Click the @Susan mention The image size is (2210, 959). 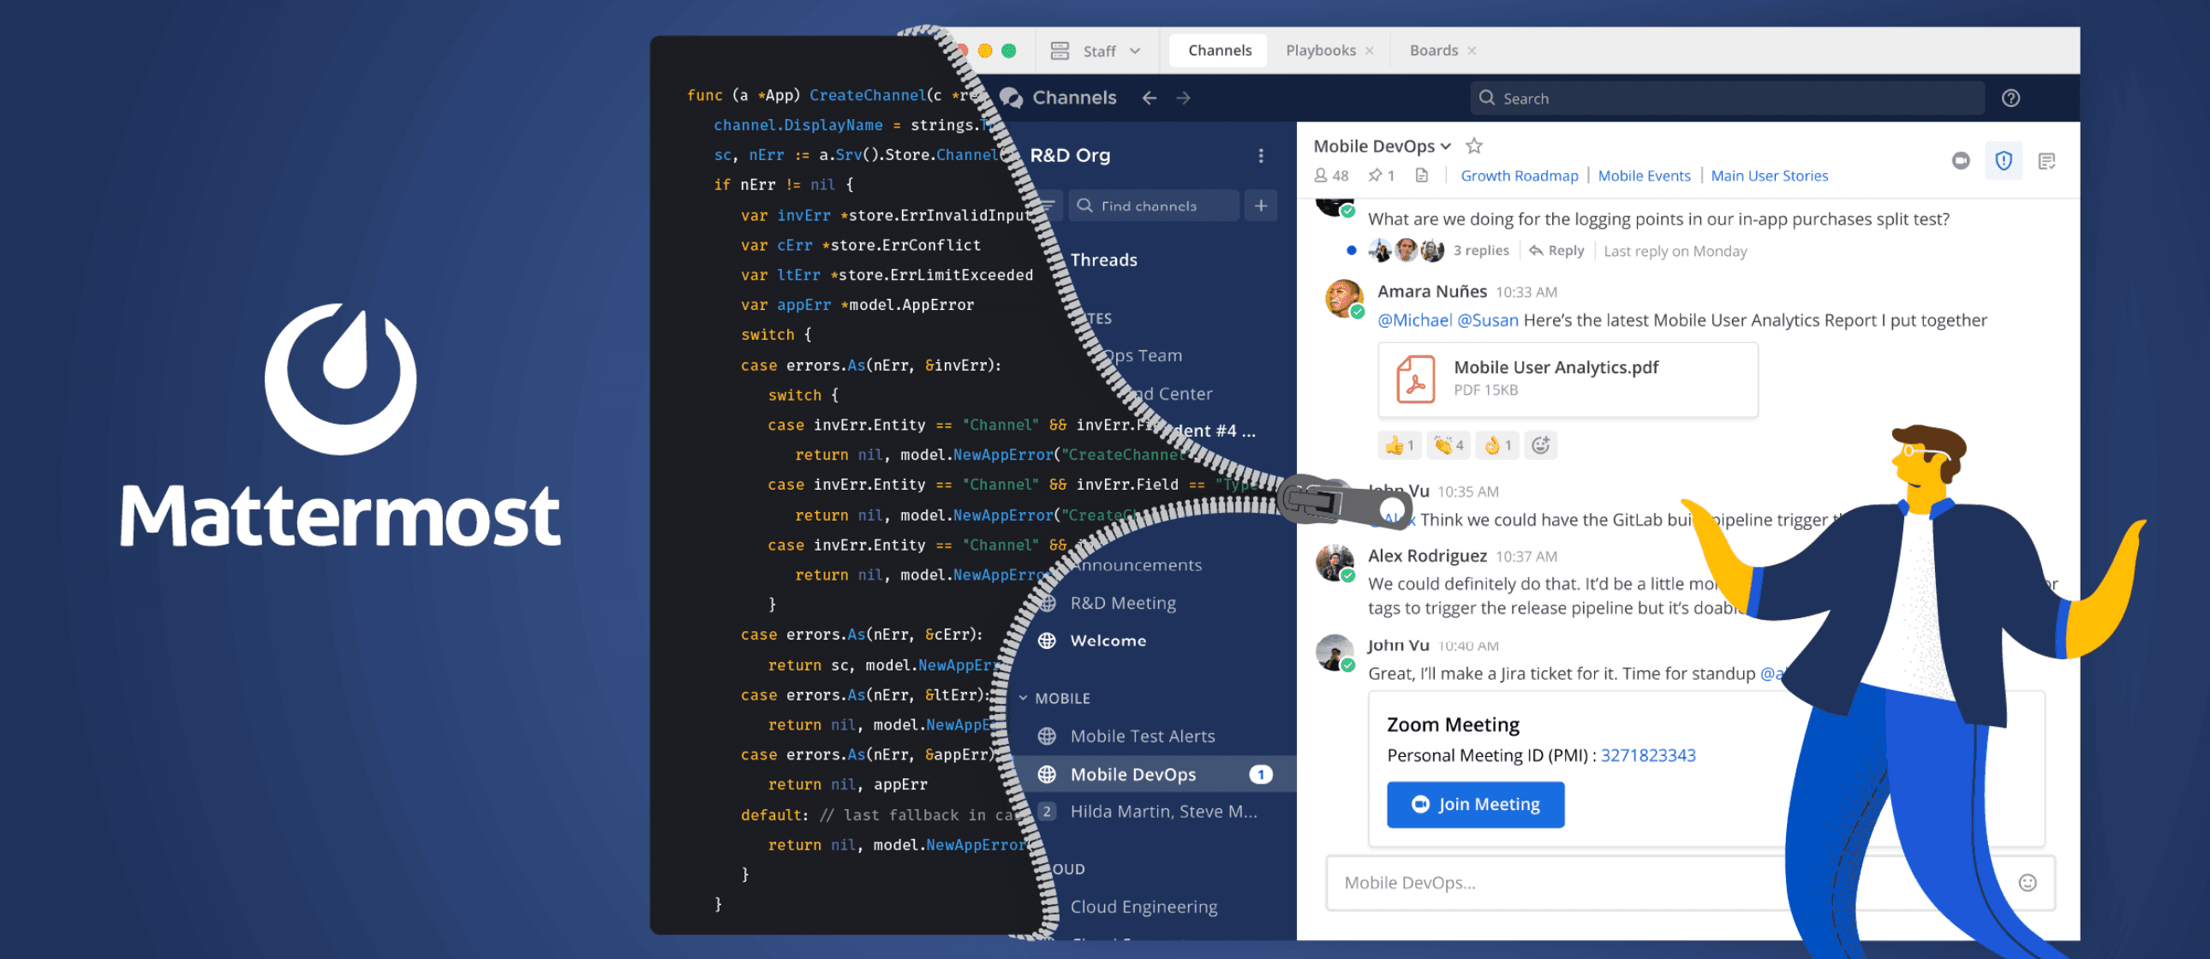click(1488, 320)
